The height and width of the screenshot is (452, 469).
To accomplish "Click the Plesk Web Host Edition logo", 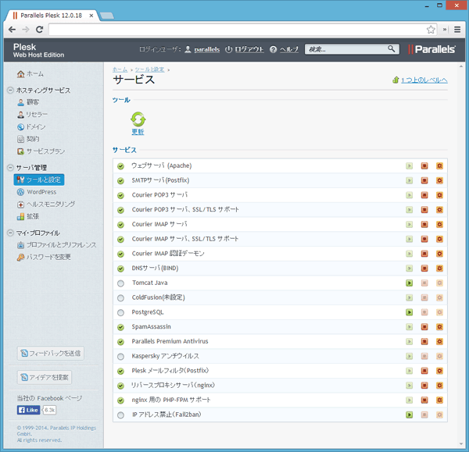I will point(38,50).
